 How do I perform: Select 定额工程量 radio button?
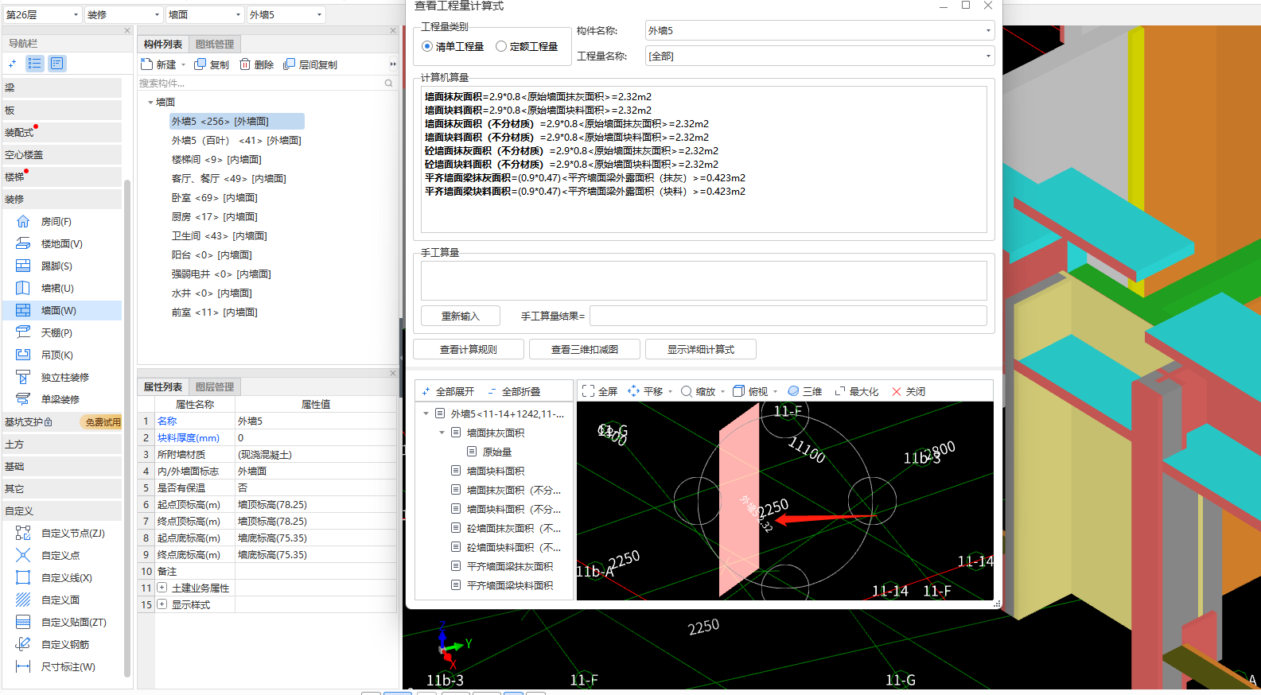pyautogui.click(x=501, y=47)
